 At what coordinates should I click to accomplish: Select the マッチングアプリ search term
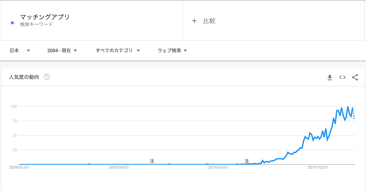[x=45, y=17]
